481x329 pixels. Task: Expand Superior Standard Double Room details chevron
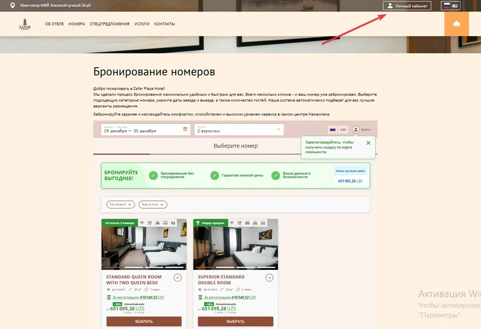pyautogui.click(x=269, y=278)
